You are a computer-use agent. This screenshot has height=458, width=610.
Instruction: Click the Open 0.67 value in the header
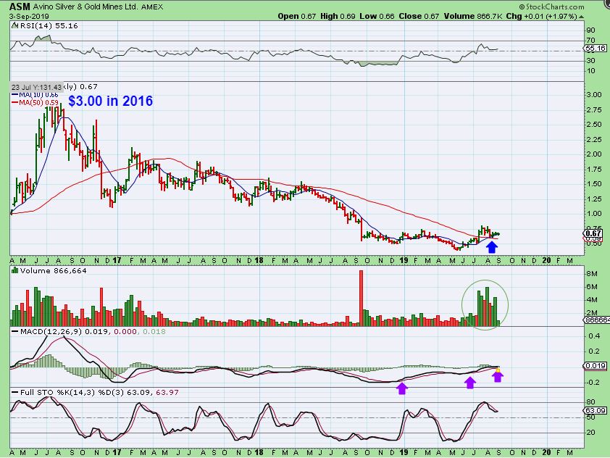pyautogui.click(x=297, y=17)
